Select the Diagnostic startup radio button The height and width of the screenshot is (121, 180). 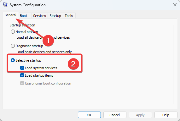pyautogui.click(x=13, y=46)
